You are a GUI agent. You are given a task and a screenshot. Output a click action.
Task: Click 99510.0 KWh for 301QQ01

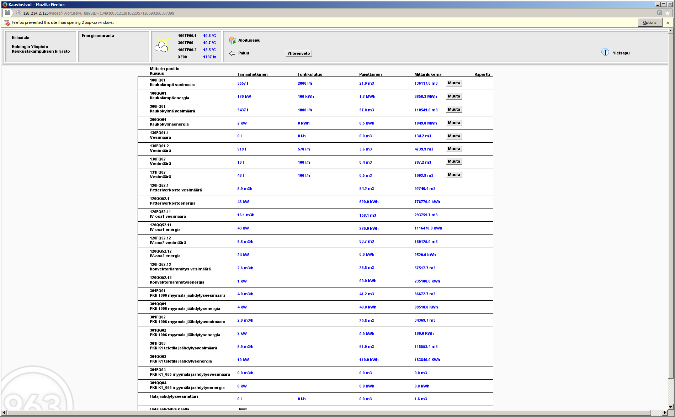click(426, 307)
